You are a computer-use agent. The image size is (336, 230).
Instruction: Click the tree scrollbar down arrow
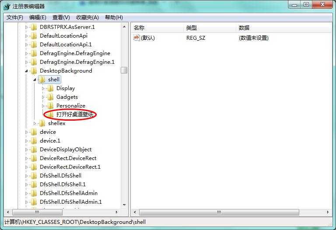tap(124, 205)
